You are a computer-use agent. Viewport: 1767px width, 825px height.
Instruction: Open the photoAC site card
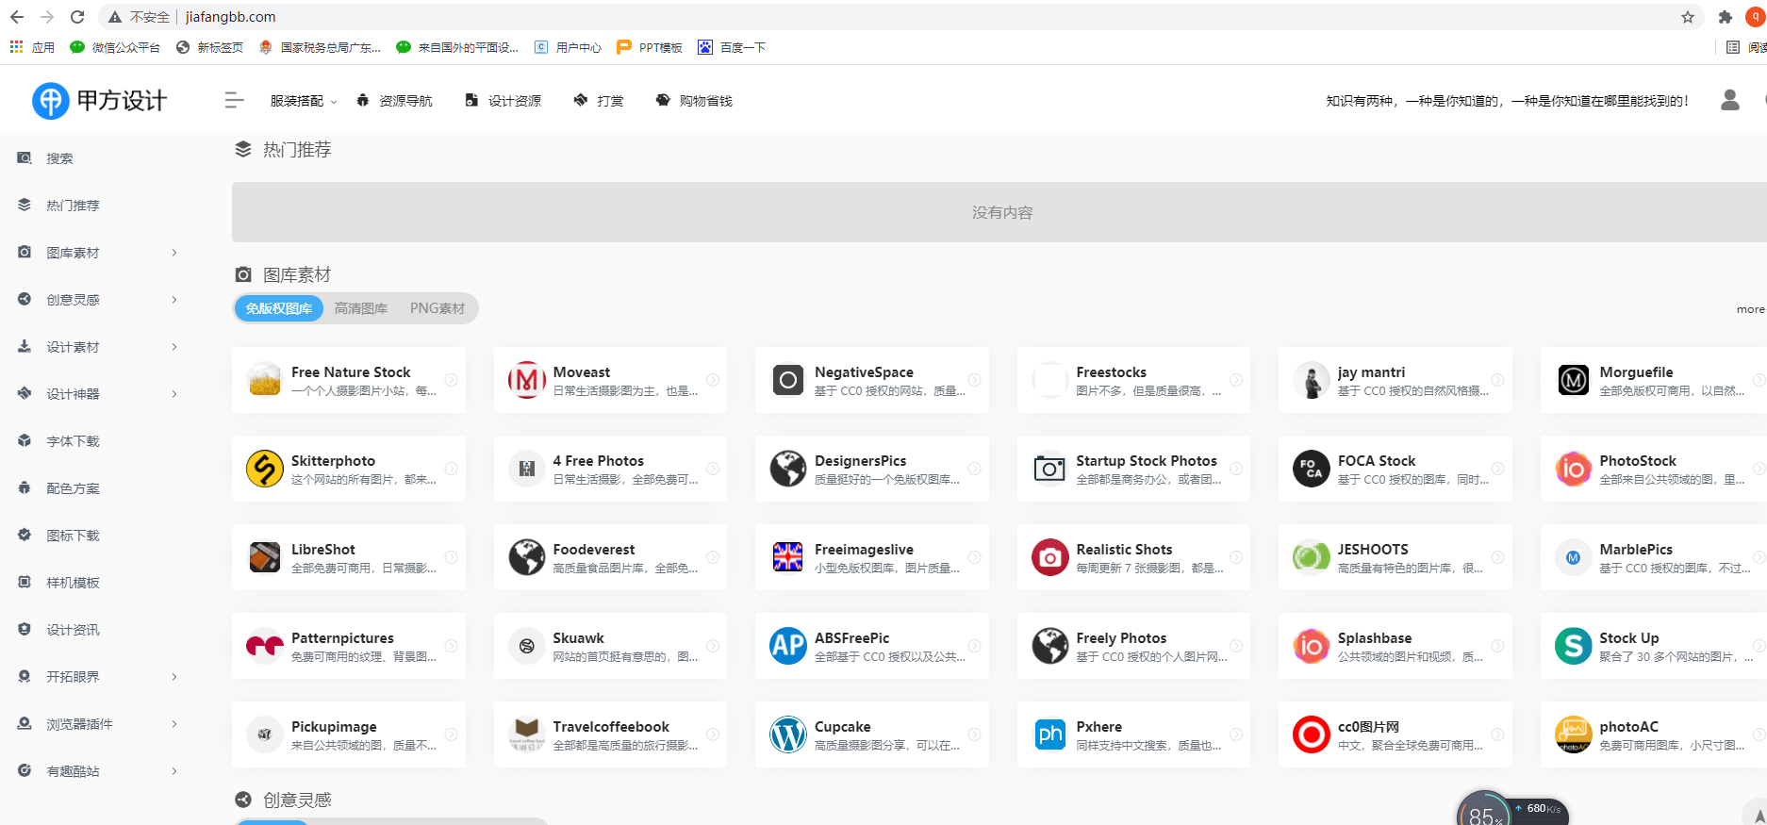1654,734
